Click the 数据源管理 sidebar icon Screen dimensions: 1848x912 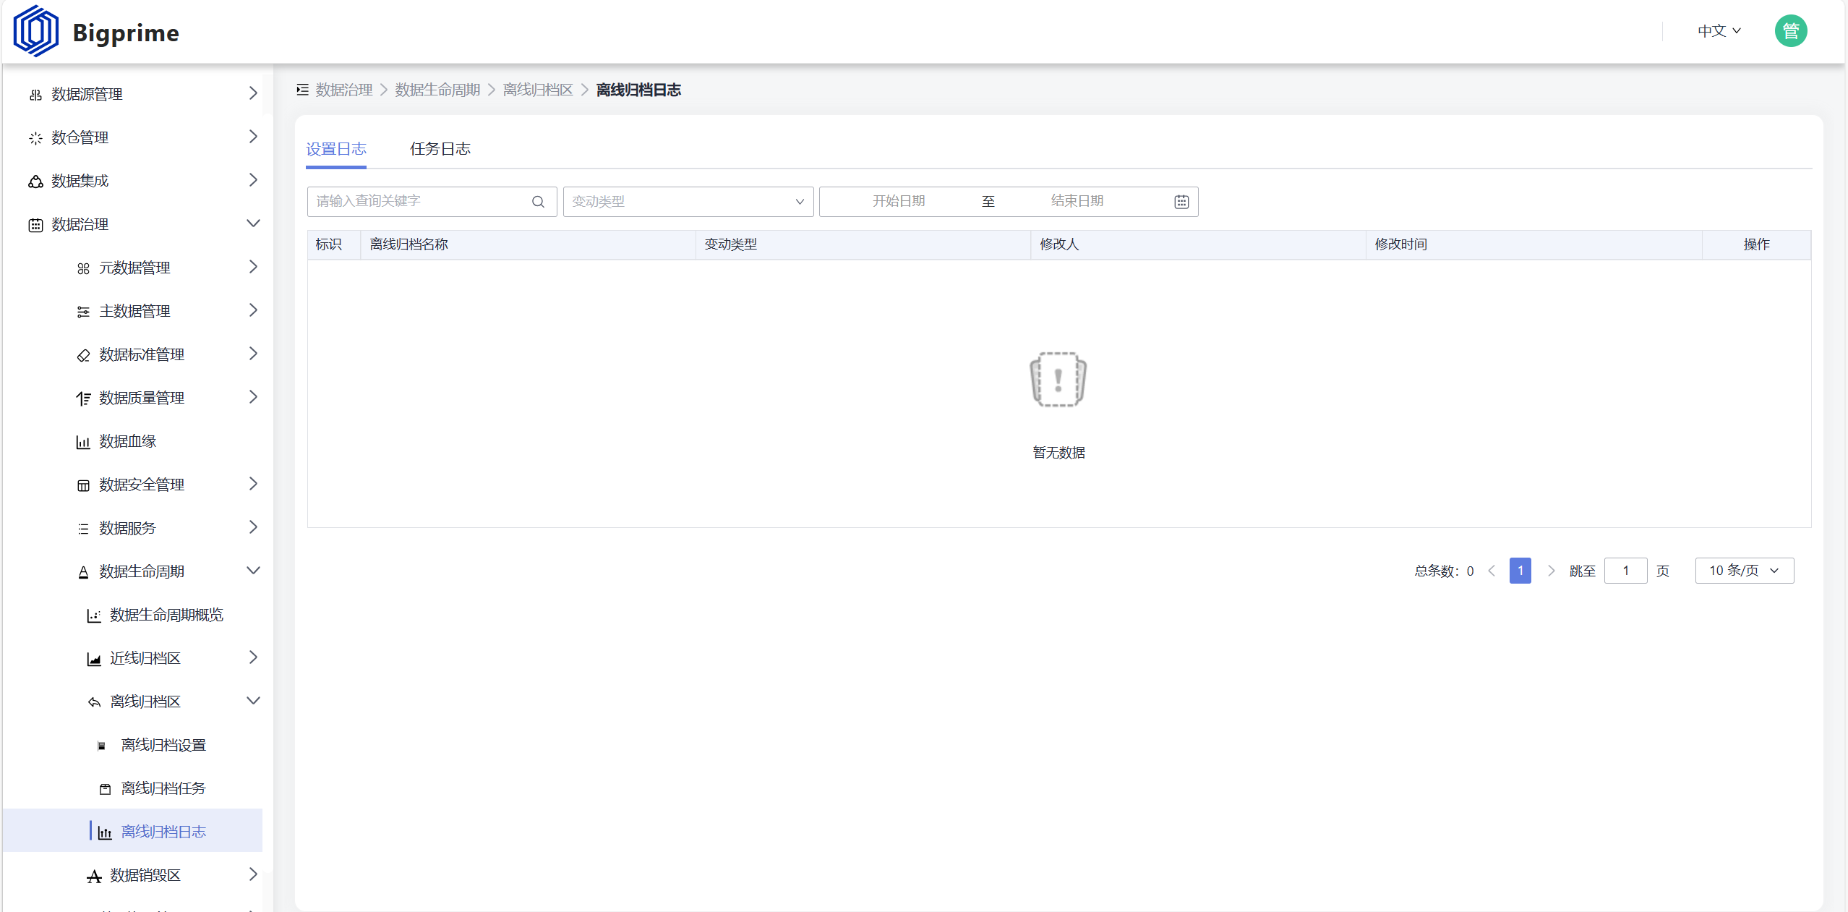coord(35,95)
